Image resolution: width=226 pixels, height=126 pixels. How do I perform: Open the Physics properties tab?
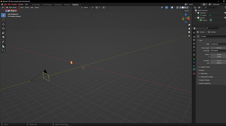[x=194, y=63]
